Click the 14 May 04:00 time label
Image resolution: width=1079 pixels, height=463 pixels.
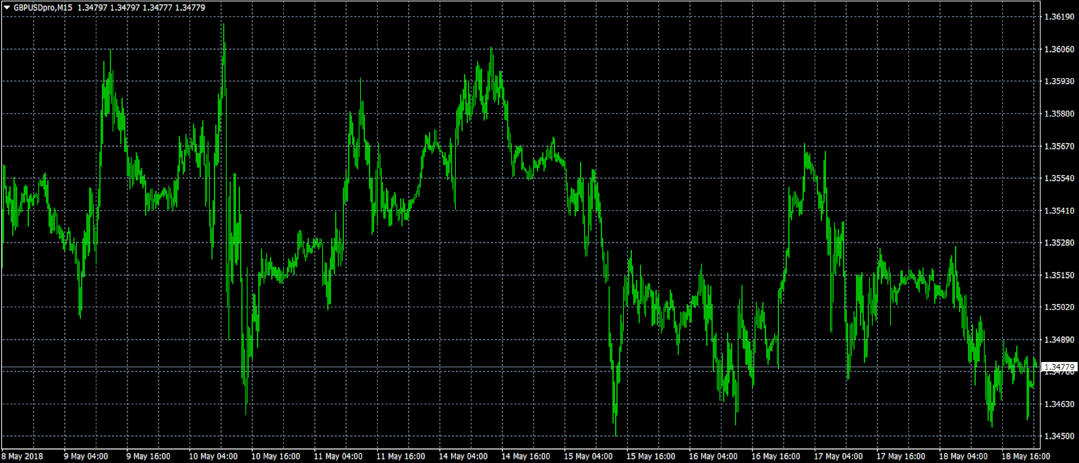[463, 456]
